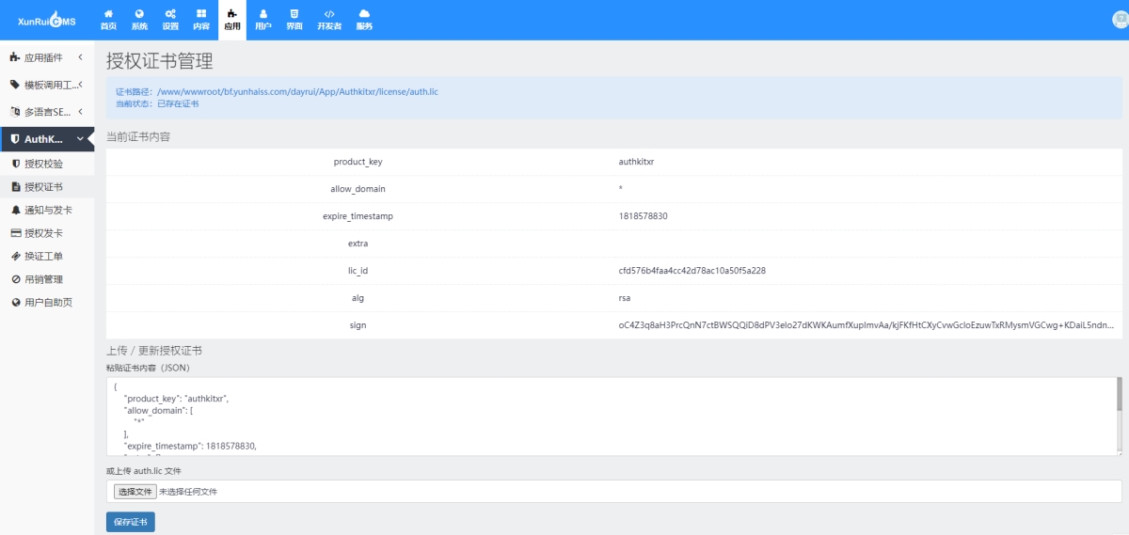Viewport: 1129px width, 535px height.
Task: Open 用户自助页 in the sidebar
Action: coord(49,302)
